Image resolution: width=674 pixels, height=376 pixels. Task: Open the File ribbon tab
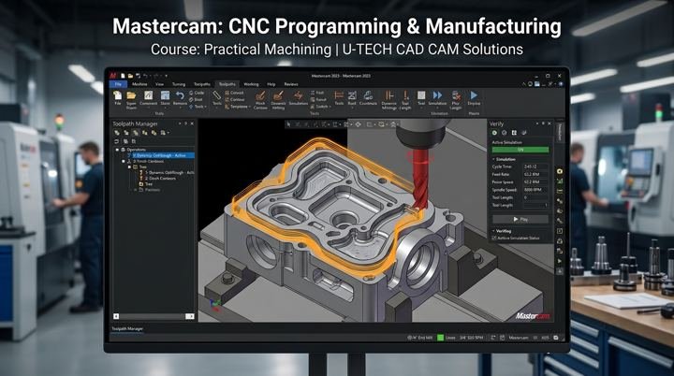(118, 84)
